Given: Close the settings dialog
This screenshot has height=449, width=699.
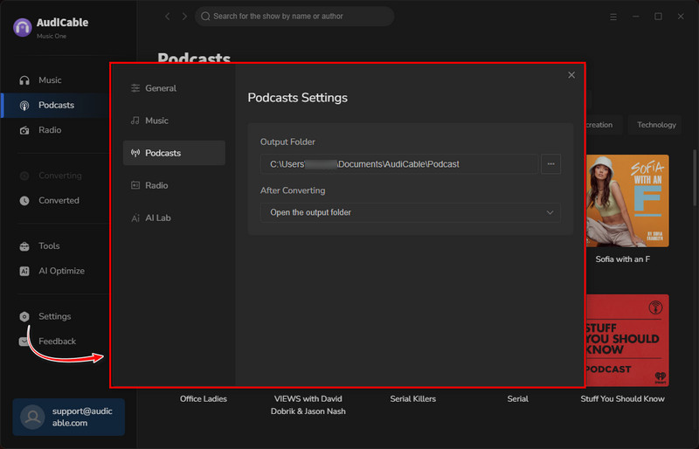Looking at the screenshot, I should tap(571, 75).
